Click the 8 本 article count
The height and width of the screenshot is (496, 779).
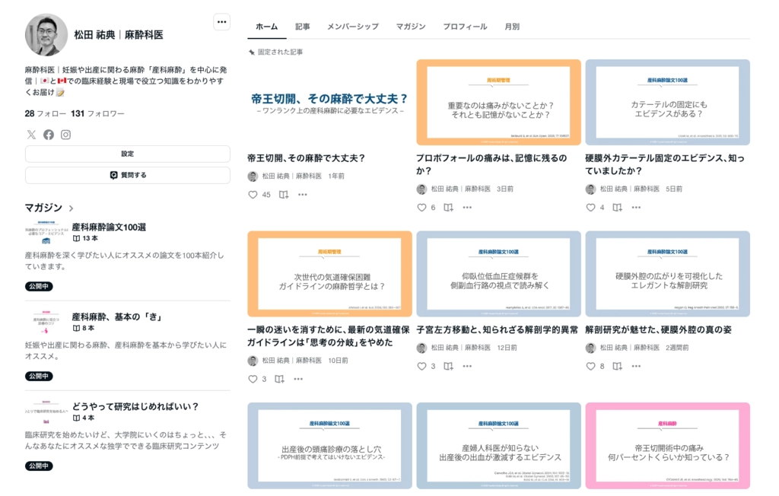tap(84, 328)
